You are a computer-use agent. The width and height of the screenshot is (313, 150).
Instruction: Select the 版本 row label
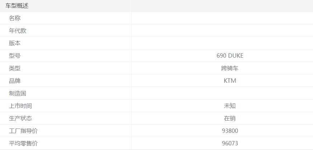(x=15, y=43)
